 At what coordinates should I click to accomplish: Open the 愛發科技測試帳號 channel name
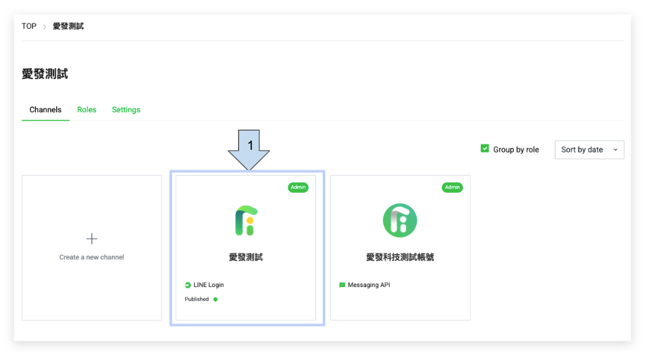tap(399, 257)
